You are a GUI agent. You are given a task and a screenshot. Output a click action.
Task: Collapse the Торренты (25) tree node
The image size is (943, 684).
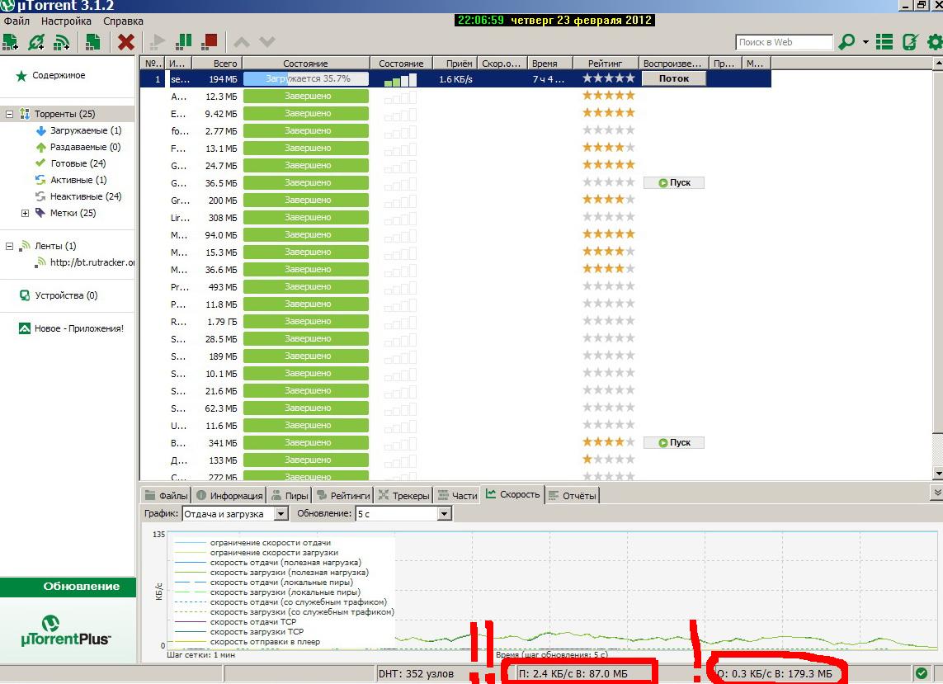pyautogui.click(x=9, y=114)
